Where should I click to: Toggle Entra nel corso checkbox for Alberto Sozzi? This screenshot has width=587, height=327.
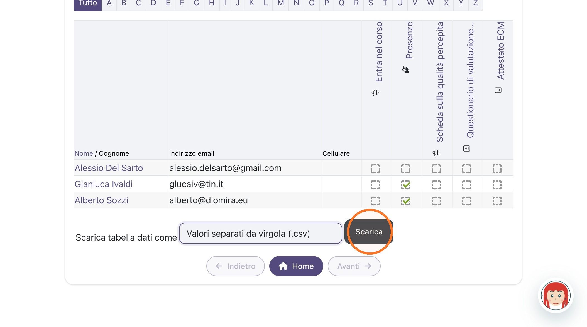click(x=375, y=201)
